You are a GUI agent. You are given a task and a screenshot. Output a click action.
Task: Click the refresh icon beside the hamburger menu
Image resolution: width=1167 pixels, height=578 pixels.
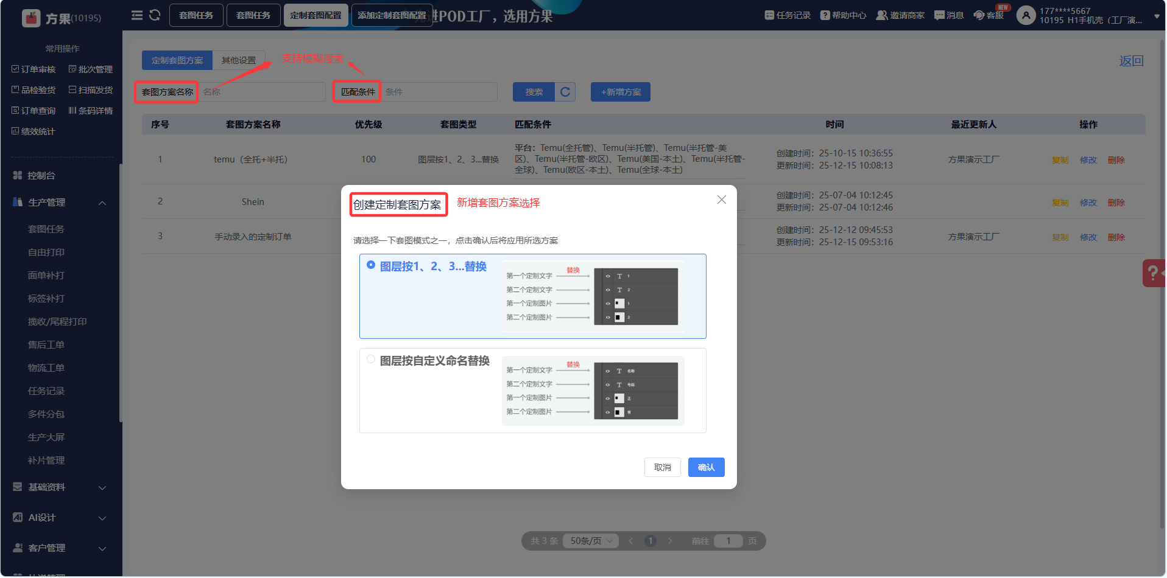pos(155,15)
